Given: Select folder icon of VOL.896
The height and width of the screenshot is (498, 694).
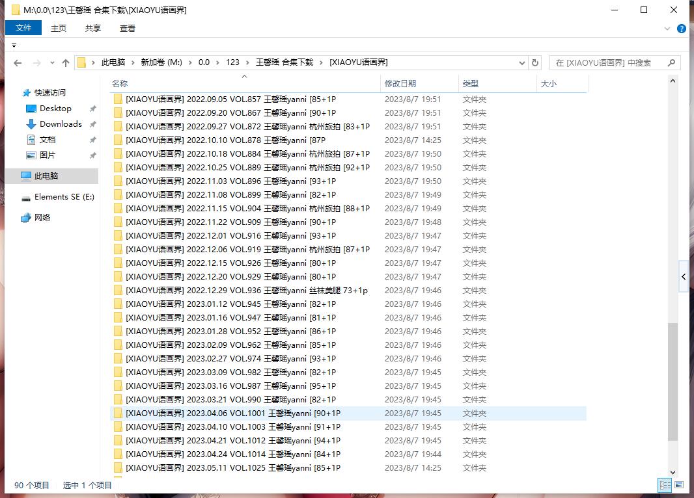Looking at the screenshot, I should (118, 181).
